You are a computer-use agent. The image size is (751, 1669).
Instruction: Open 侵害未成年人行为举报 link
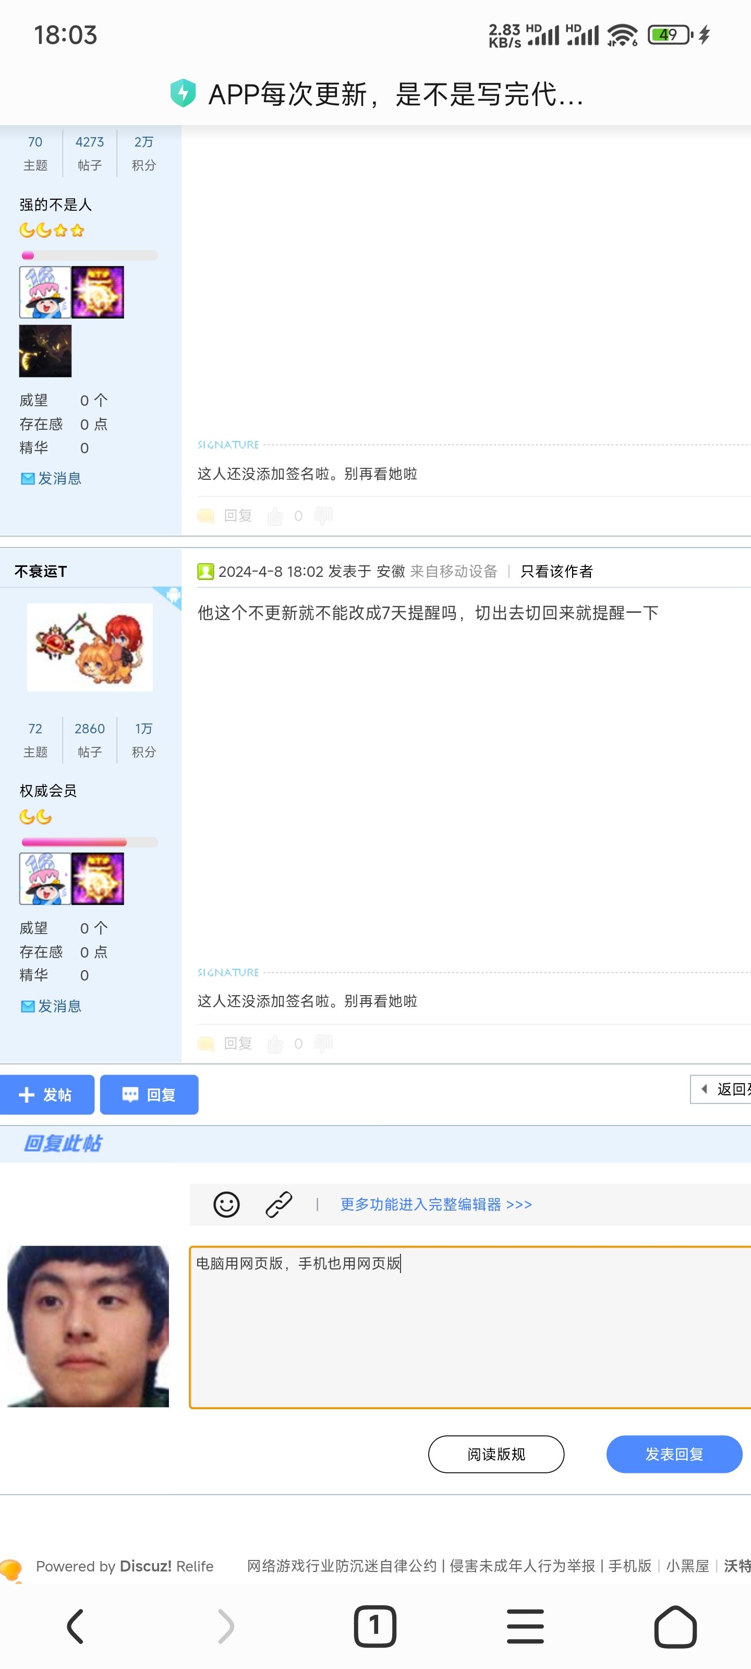(x=522, y=1566)
